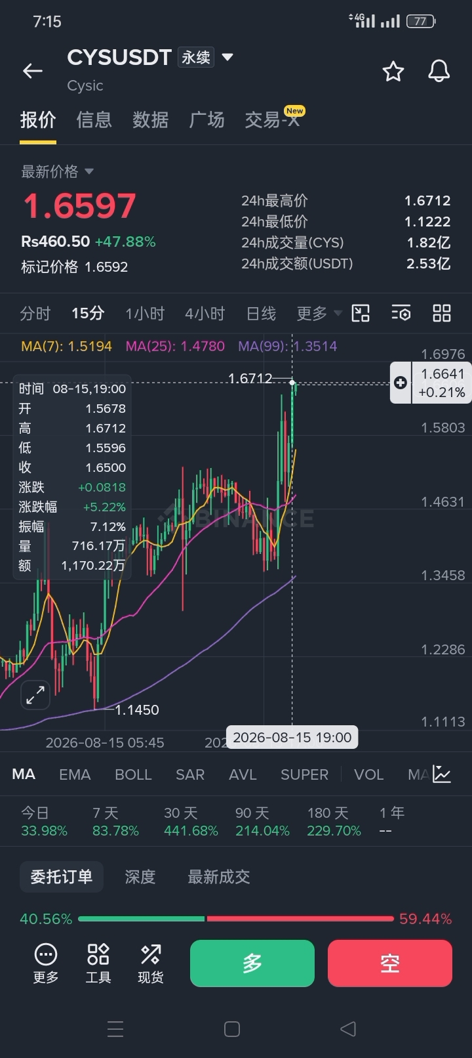This screenshot has width=472, height=1058.
Task: Open the 工具 tools icon
Action: click(x=98, y=963)
